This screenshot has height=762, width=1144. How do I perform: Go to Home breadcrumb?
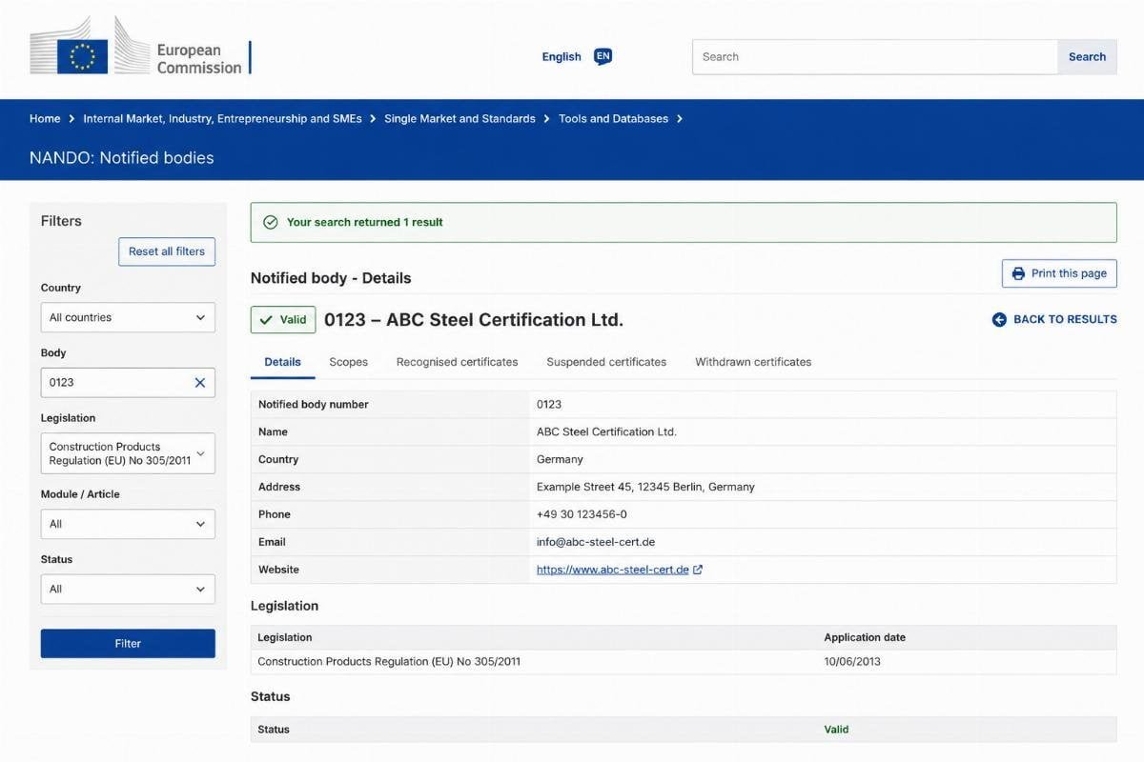(x=45, y=119)
